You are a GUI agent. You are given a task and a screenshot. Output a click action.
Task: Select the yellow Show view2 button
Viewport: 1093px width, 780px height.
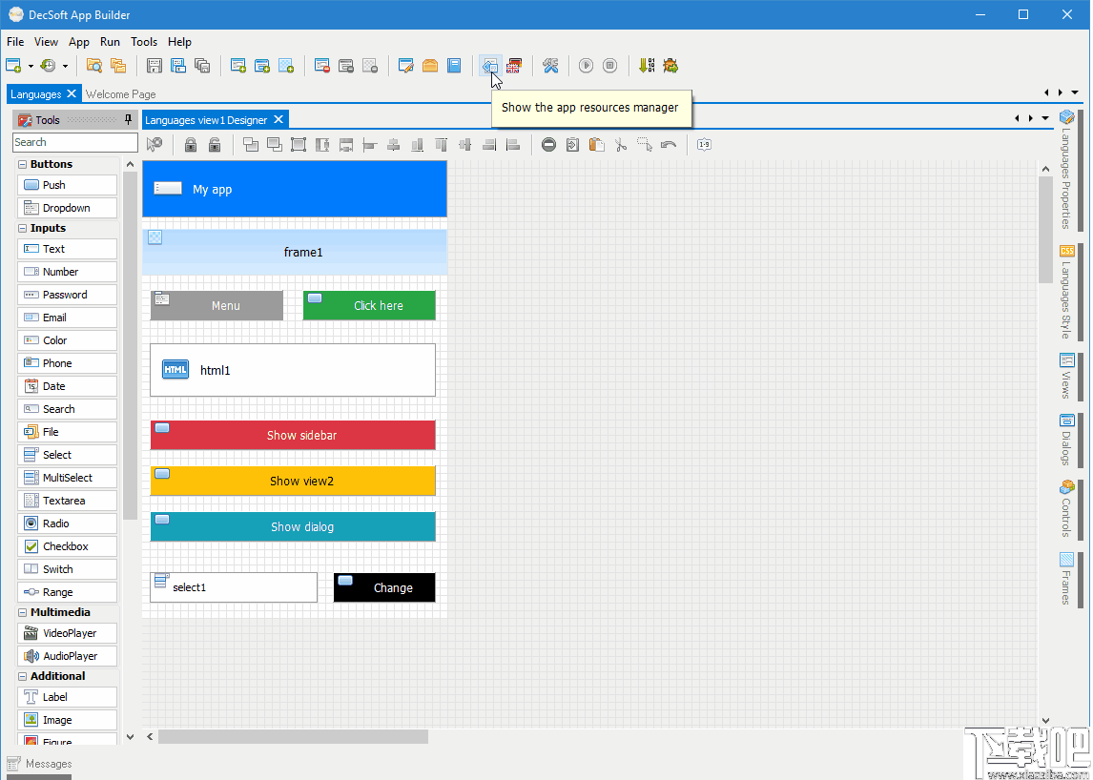[x=293, y=481]
